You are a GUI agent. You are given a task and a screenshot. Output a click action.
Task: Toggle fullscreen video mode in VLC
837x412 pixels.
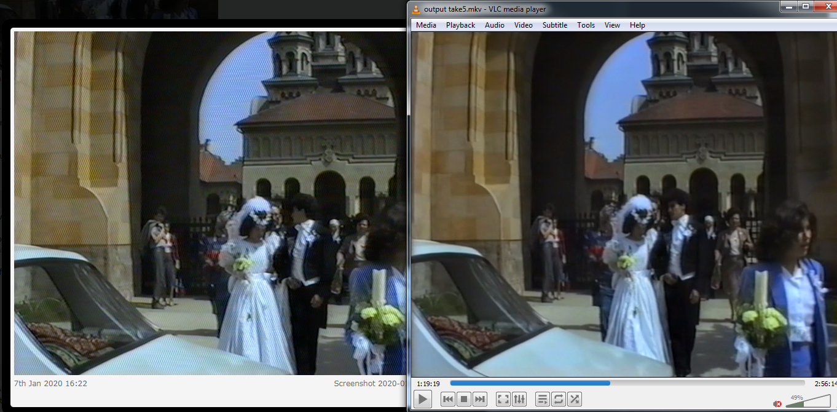tap(503, 399)
